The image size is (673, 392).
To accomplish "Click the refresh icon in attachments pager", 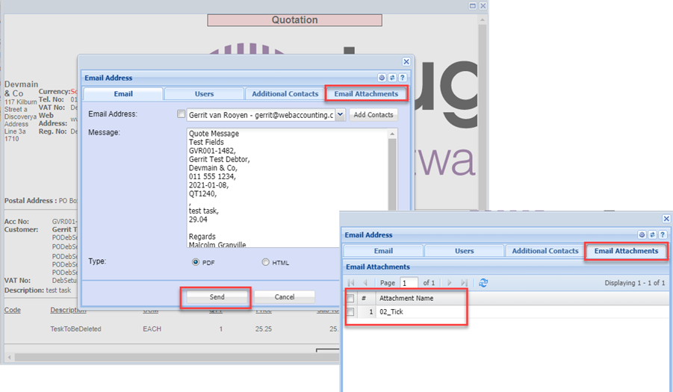I will click(x=483, y=283).
